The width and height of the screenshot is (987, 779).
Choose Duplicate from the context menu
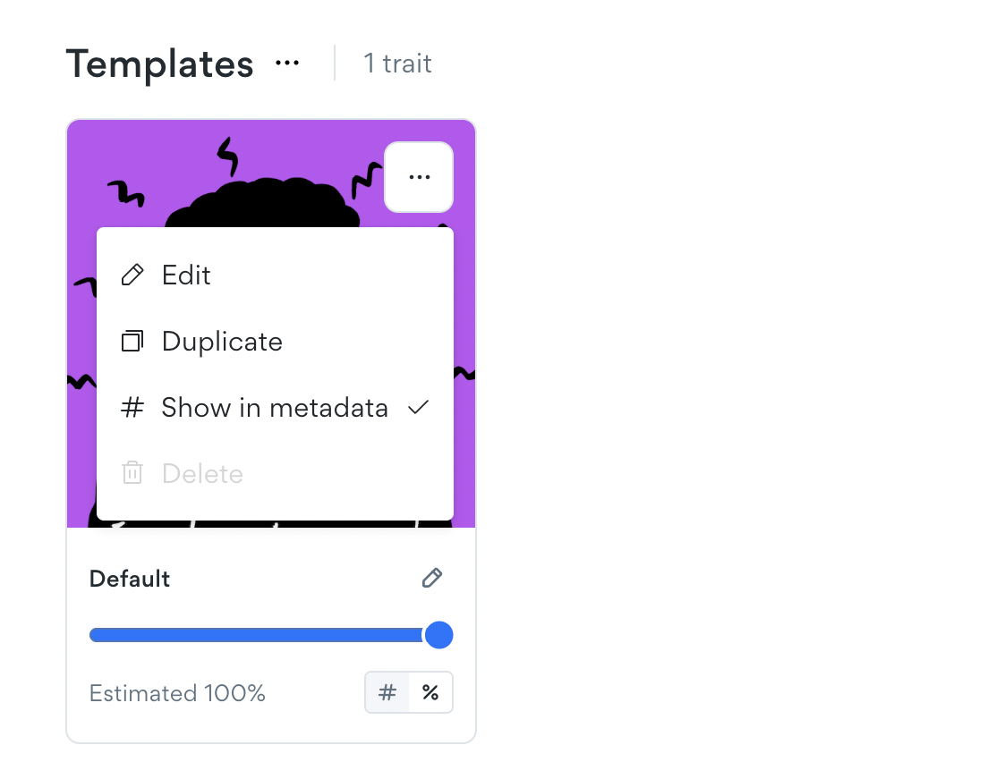[x=222, y=342]
